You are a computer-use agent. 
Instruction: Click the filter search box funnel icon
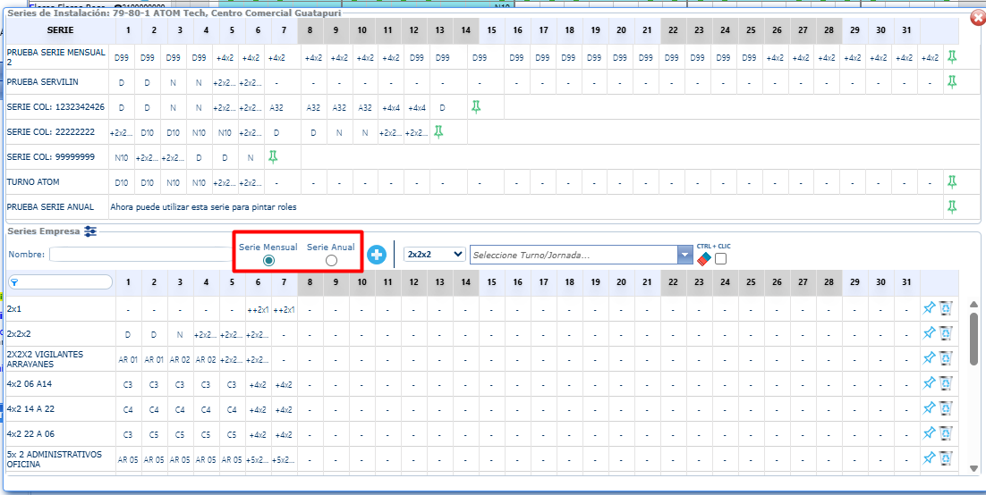(15, 282)
